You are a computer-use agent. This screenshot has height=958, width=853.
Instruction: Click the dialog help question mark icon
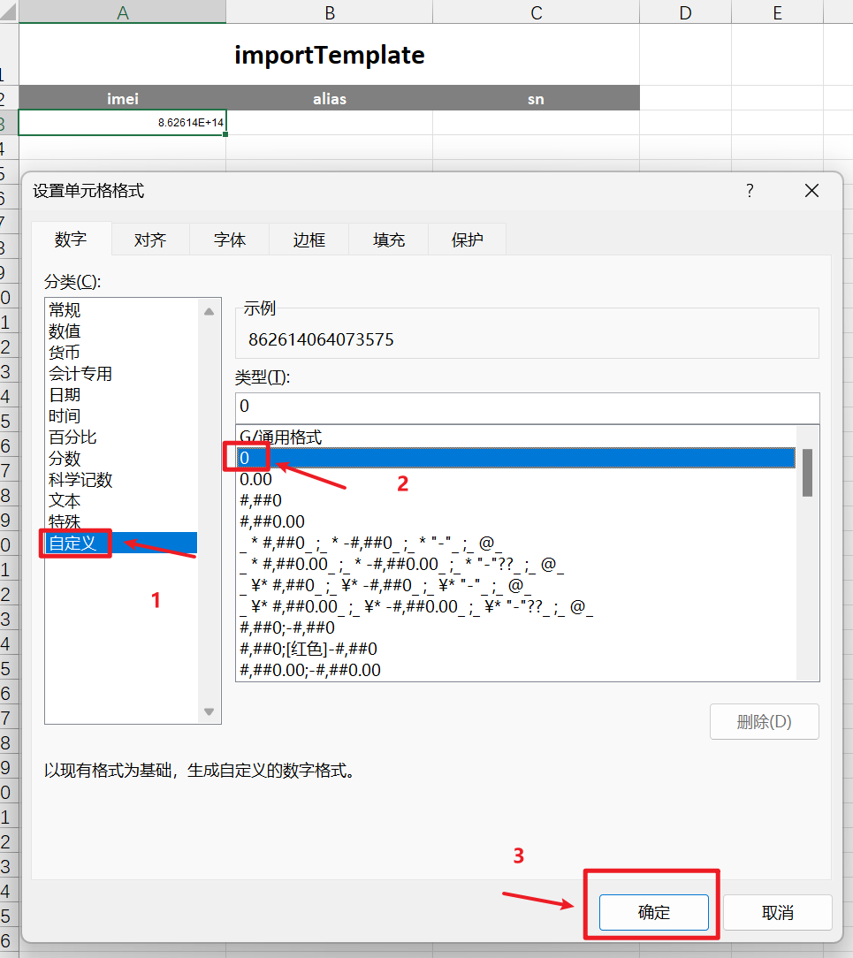coord(749,190)
